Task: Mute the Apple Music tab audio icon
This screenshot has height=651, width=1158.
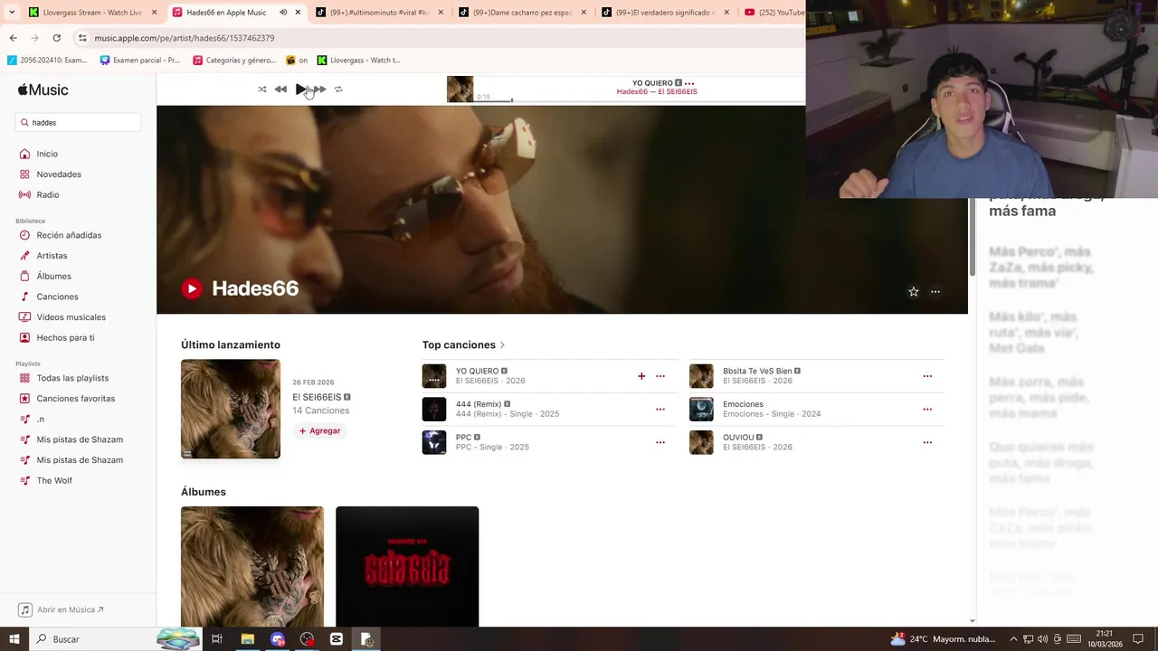Action: [283, 13]
